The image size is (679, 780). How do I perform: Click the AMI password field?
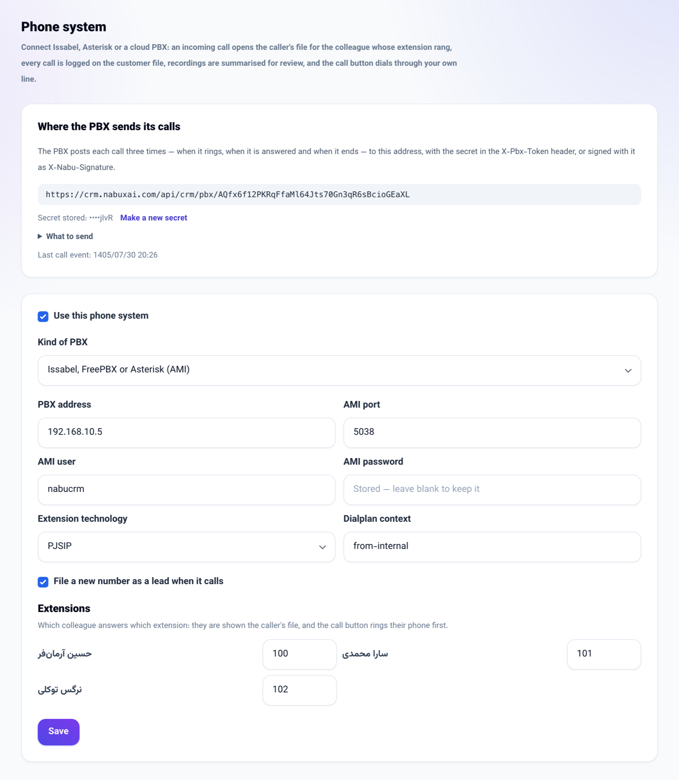[x=492, y=490]
